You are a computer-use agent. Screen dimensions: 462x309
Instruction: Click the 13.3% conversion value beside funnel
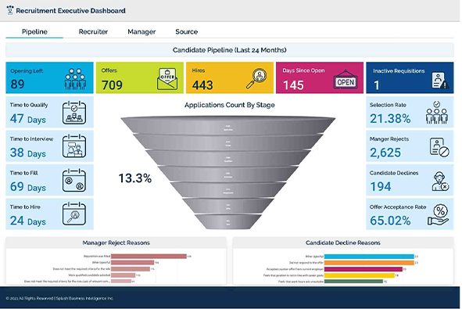135,178
